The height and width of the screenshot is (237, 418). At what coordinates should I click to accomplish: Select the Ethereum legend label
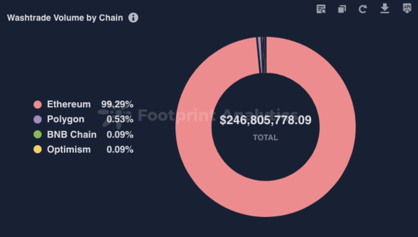[69, 104]
